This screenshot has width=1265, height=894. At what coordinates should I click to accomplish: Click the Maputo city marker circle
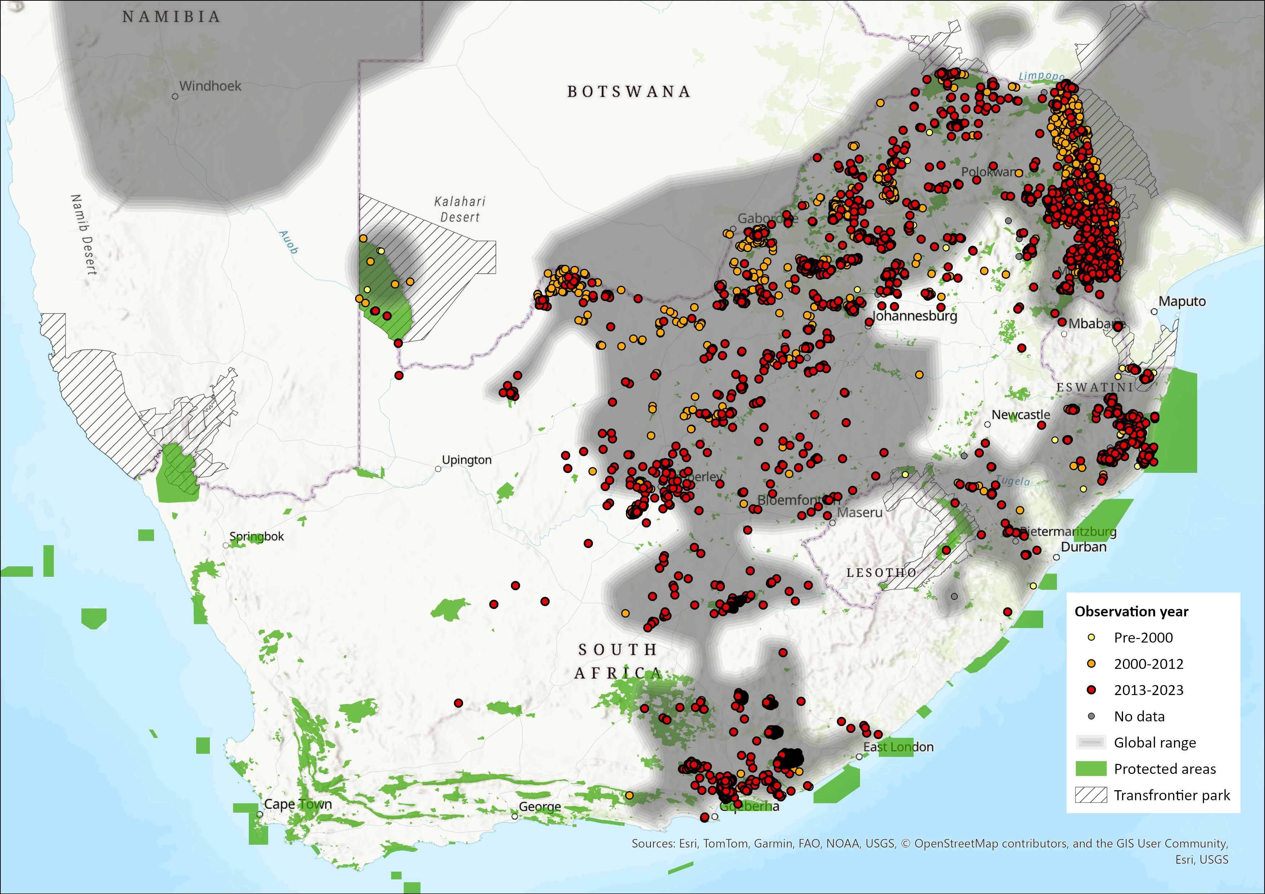tap(1154, 312)
